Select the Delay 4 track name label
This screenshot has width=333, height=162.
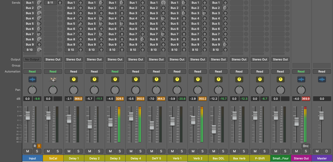coord(136,158)
